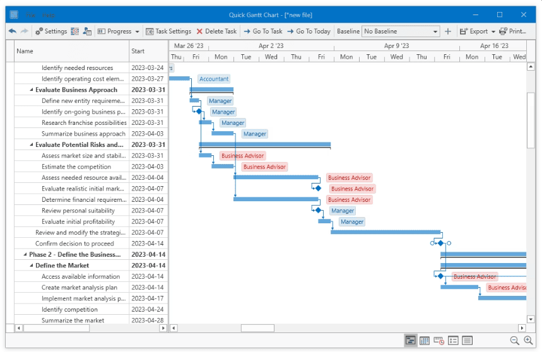Screen dimensions: 542x352
Task: Collapse Define the Market group
Action: click(32, 266)
